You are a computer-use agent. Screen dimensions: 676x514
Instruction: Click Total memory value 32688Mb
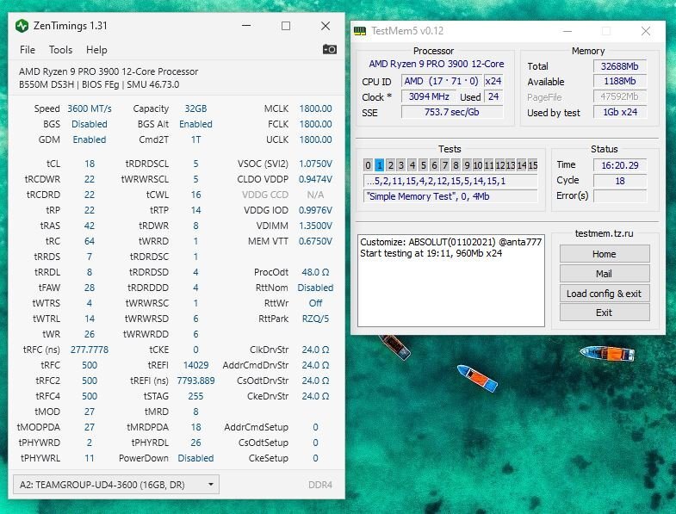point(620,66)
